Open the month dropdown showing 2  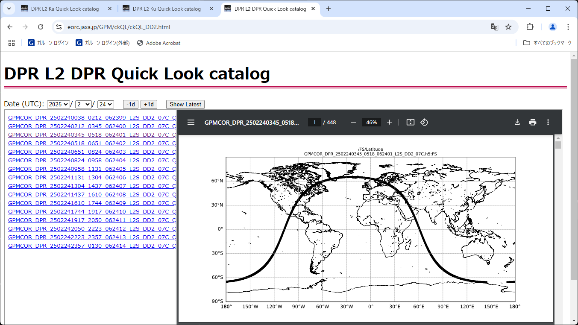pyautogui.click(x=83, y=104)
